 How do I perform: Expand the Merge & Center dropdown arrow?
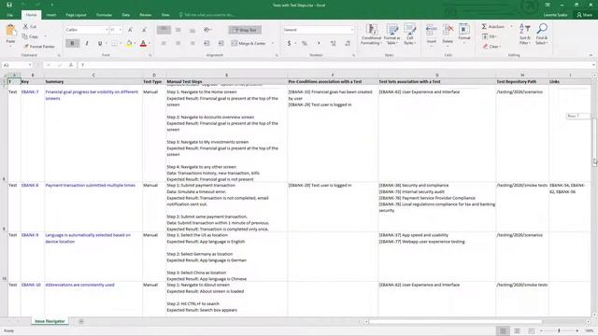(273, 44)
